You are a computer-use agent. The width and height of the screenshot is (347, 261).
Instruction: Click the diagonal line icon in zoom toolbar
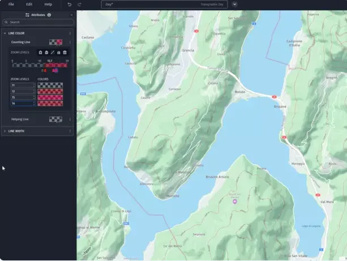[x=53, y=52]
